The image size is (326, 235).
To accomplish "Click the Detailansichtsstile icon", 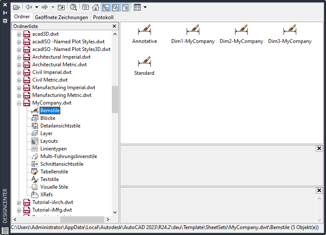I will [35, 126].
